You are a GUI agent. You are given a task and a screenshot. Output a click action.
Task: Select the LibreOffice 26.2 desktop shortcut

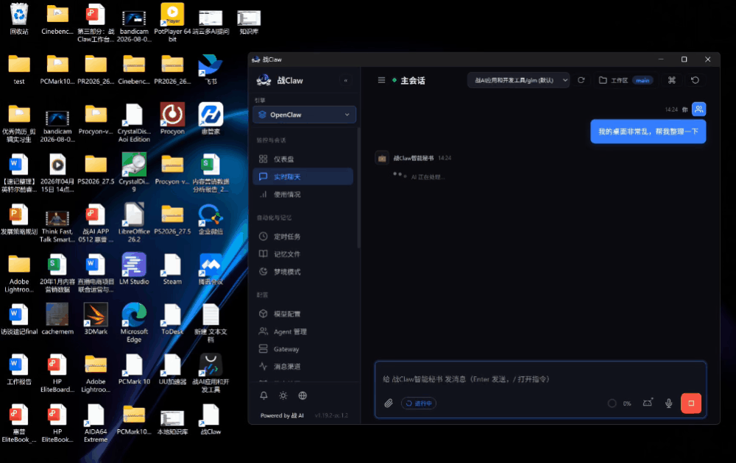(x=134, y=223)
